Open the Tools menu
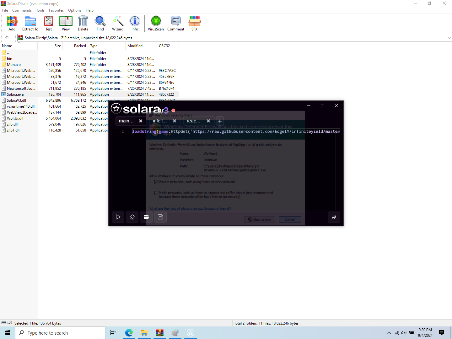 click(x=40, y=10)
